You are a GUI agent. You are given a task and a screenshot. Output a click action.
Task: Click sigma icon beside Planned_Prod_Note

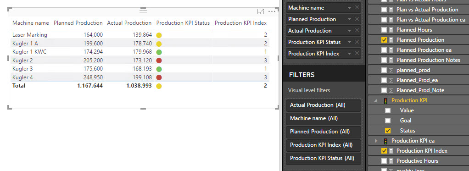tap(391, 90)
